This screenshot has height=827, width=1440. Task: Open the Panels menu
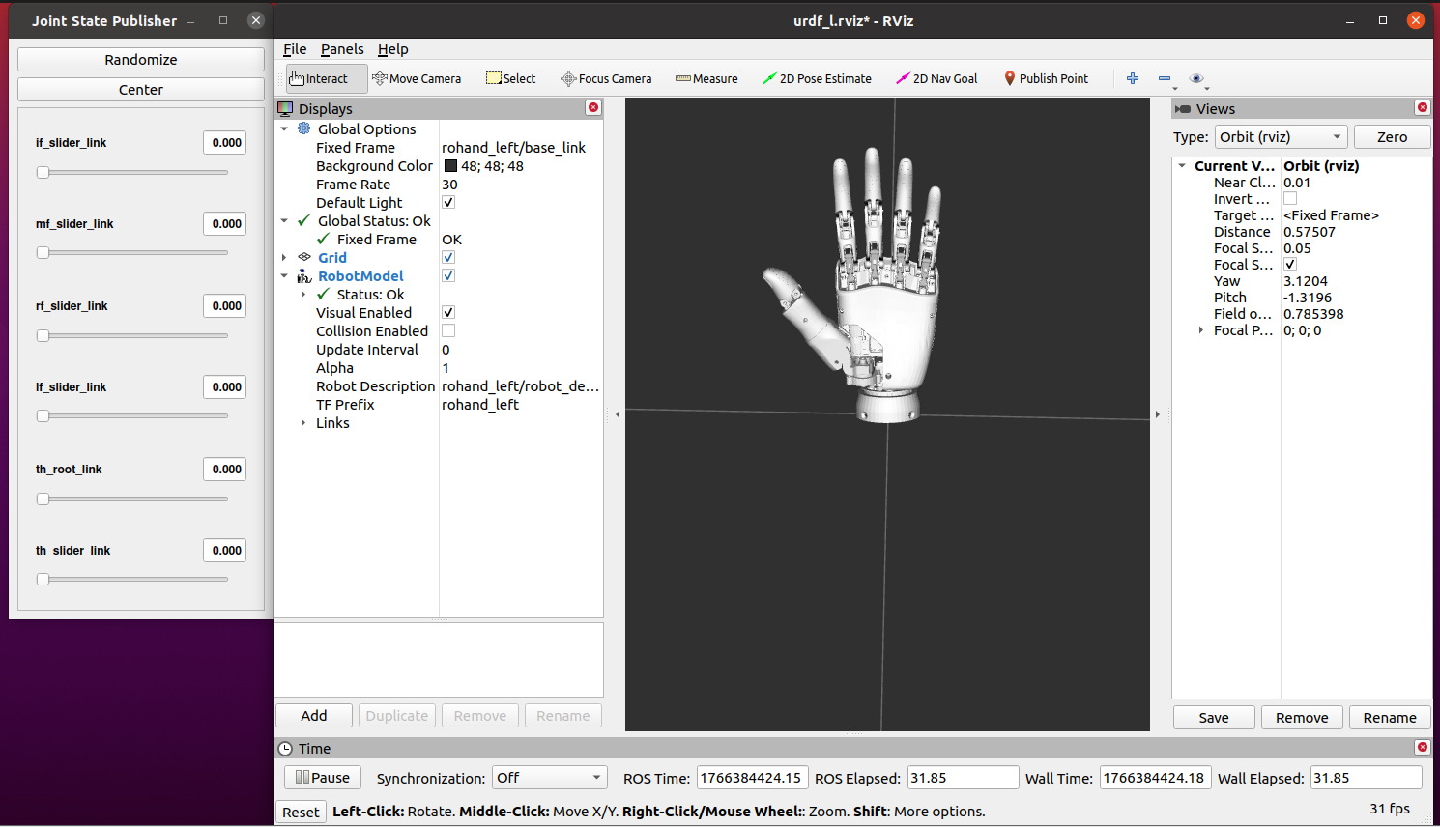[x=342, y=49]
